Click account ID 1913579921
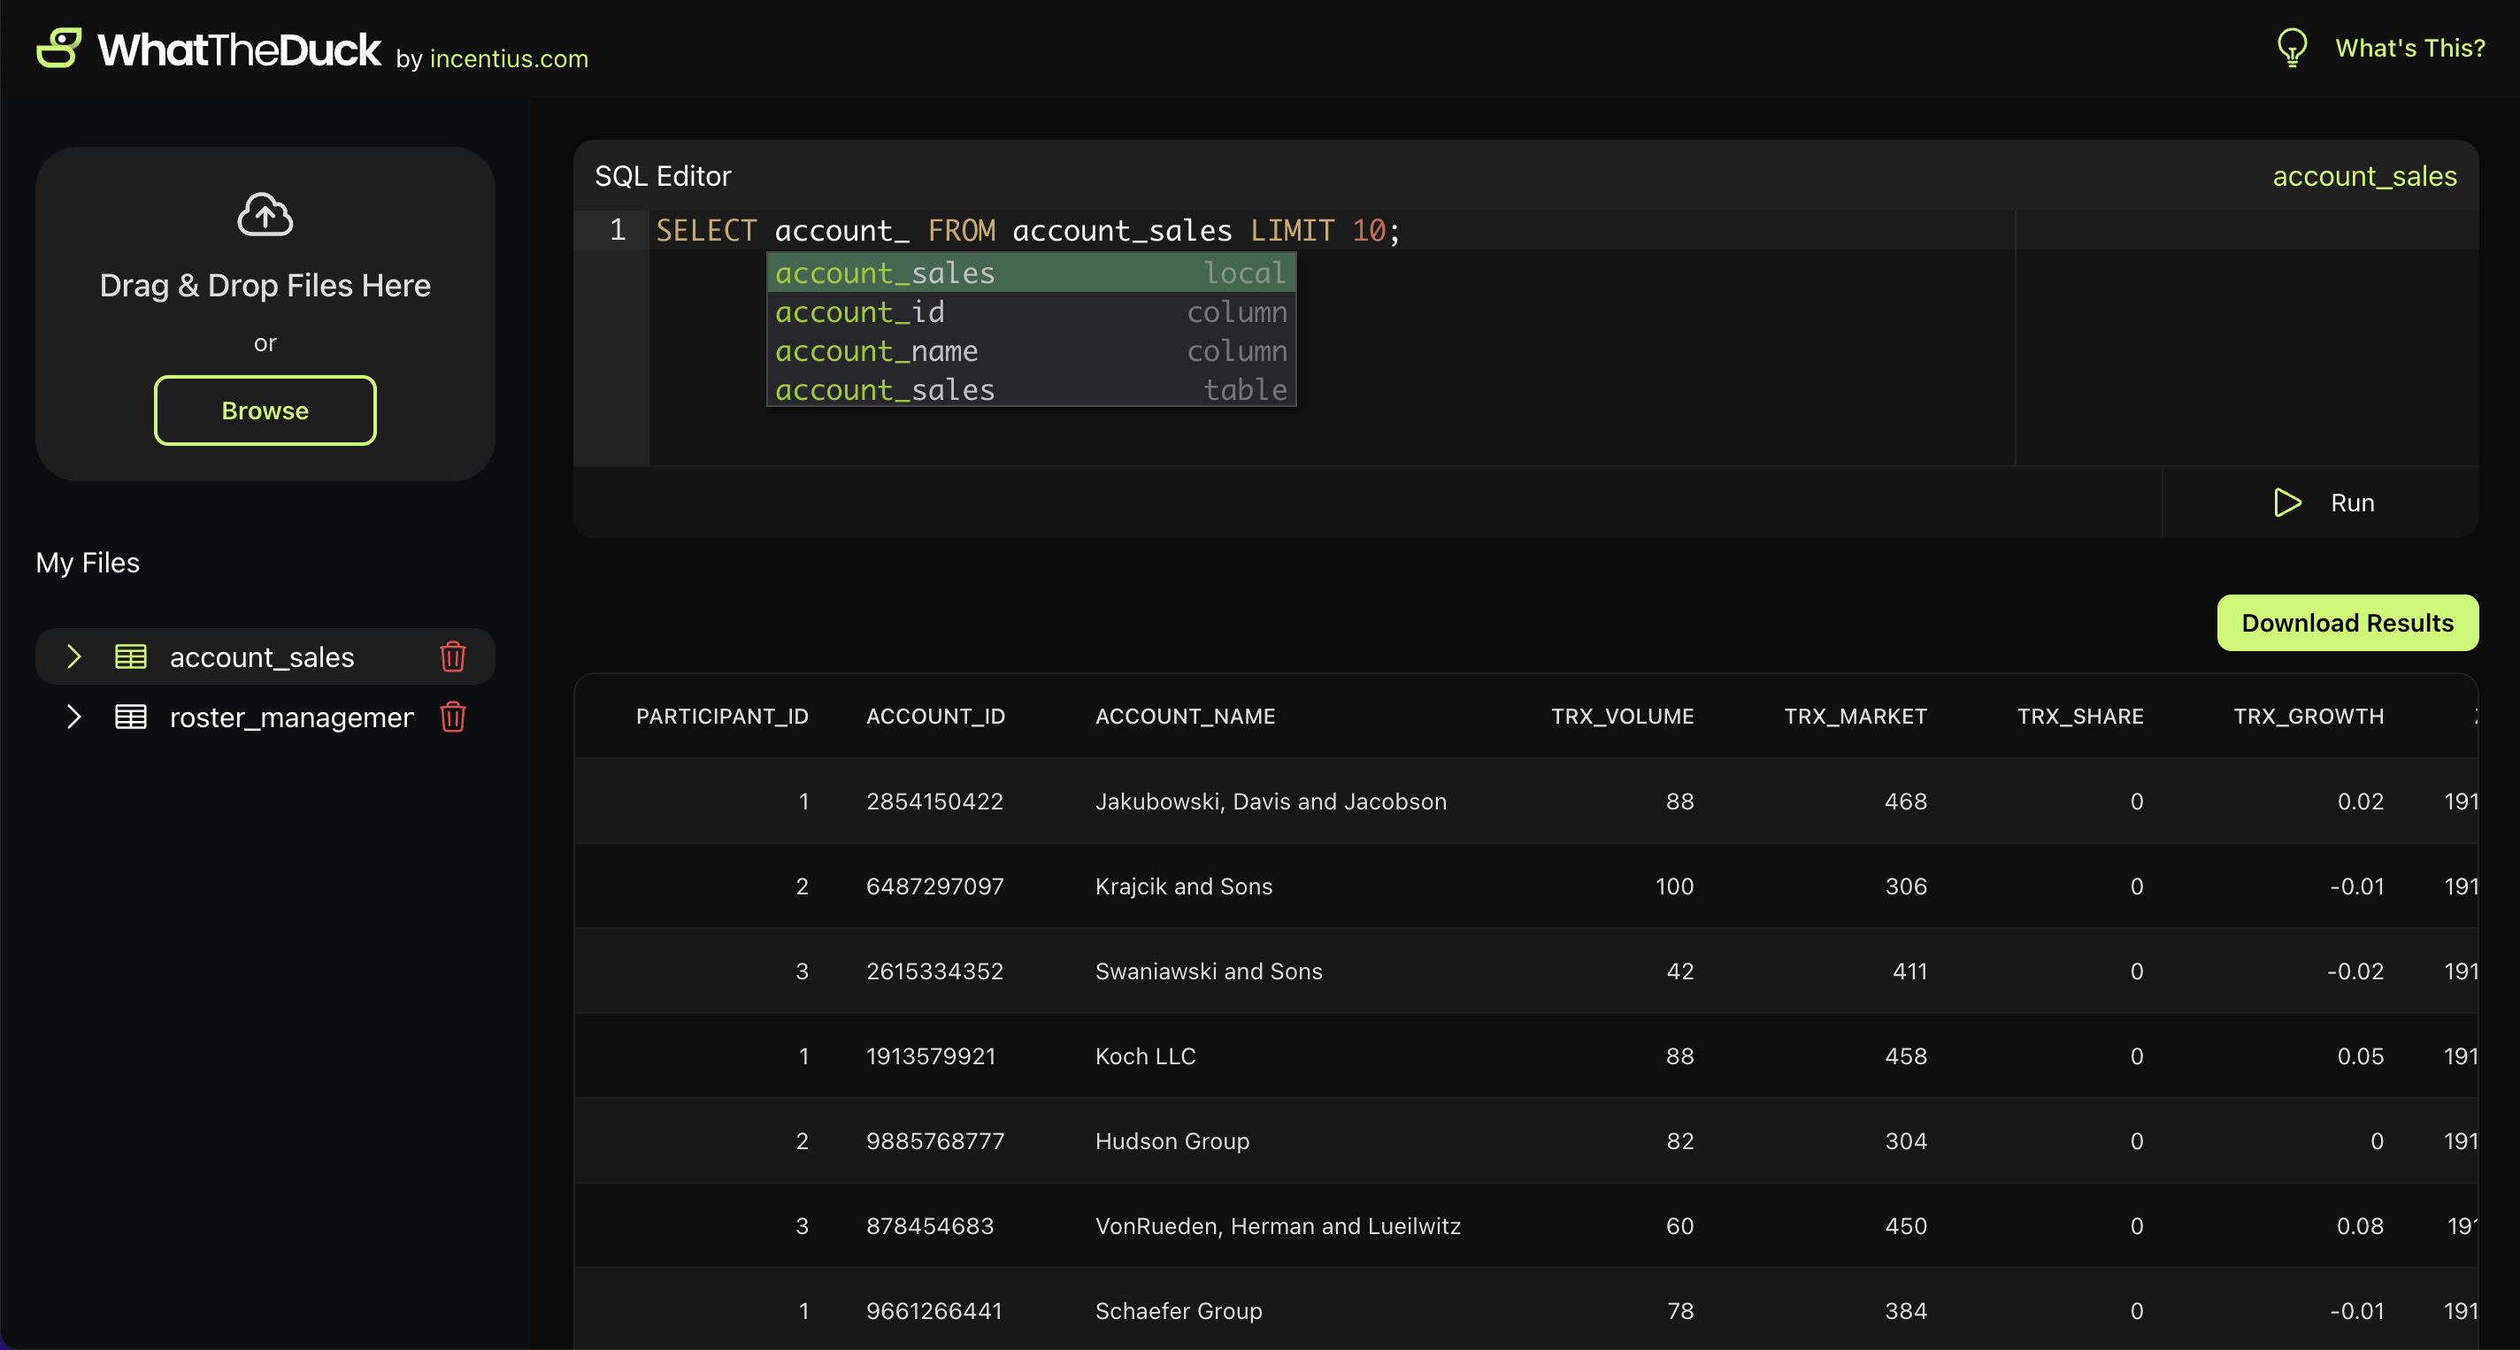Screen dimensions: 2520x1350 point(930,1056)
